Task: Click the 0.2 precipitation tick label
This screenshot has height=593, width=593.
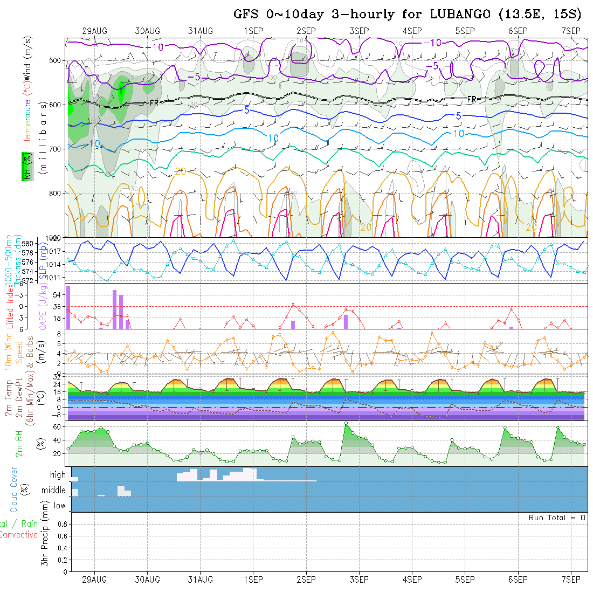Action: click(63, 560)
